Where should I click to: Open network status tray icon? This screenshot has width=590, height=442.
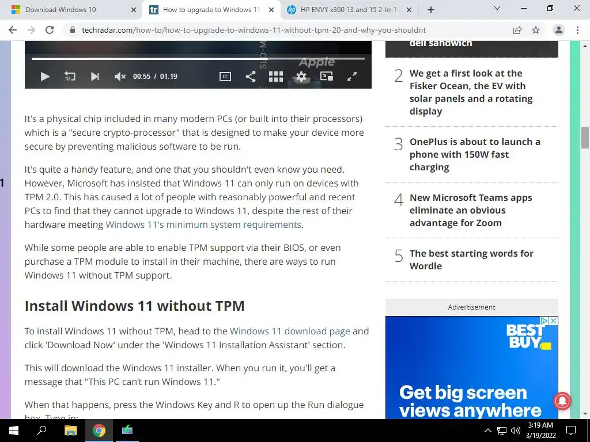coord(502,430)
